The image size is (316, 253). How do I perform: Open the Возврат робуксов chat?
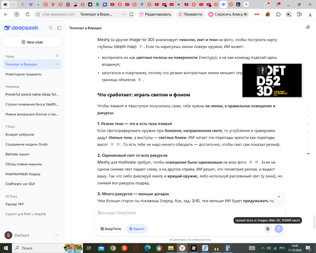32,135
